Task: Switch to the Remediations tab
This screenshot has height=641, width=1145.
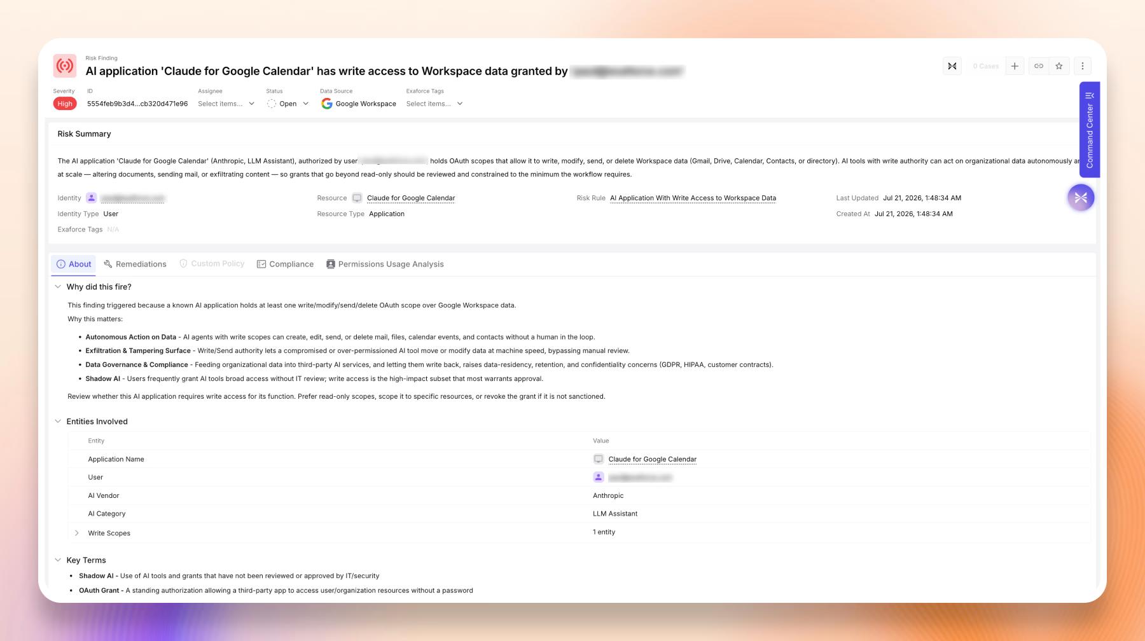Action: pos(135,264)
